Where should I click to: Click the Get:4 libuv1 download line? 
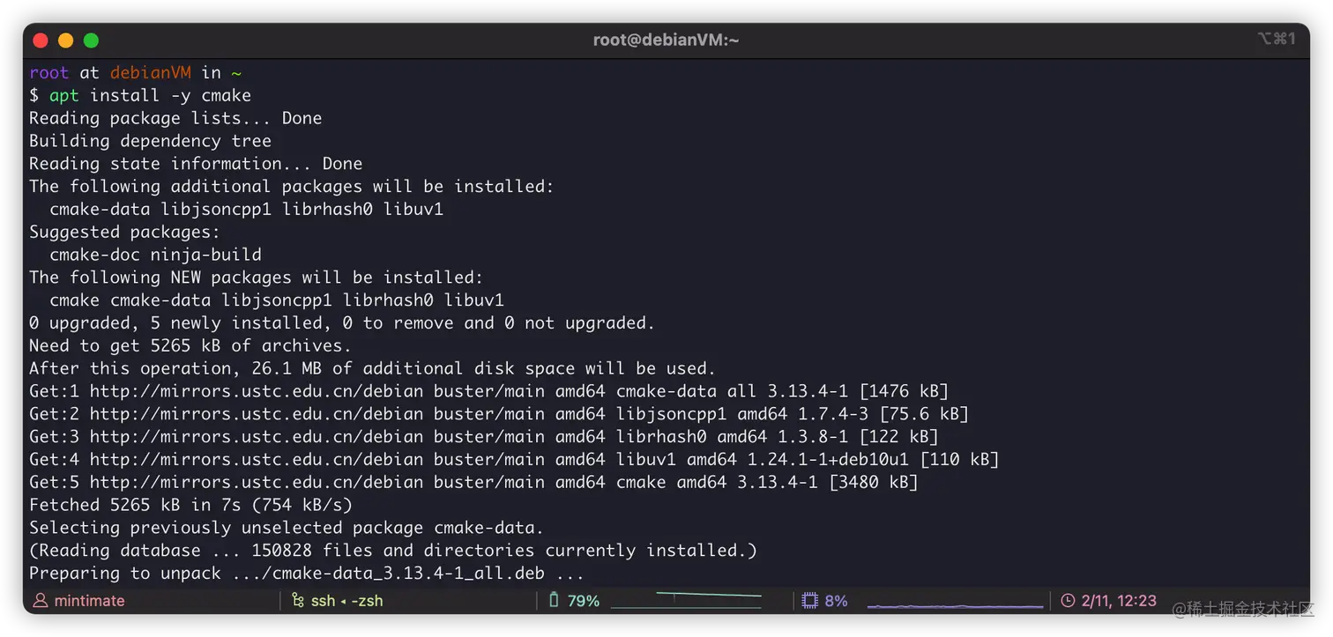coord(514,460)
